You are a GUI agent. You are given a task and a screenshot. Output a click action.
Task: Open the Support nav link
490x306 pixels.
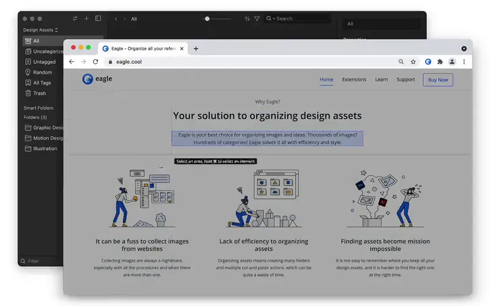point(405,80)
